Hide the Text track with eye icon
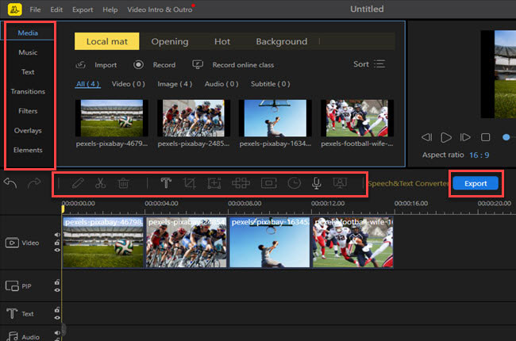The width and height of the screenshot is (516, 341). (57, 318)
